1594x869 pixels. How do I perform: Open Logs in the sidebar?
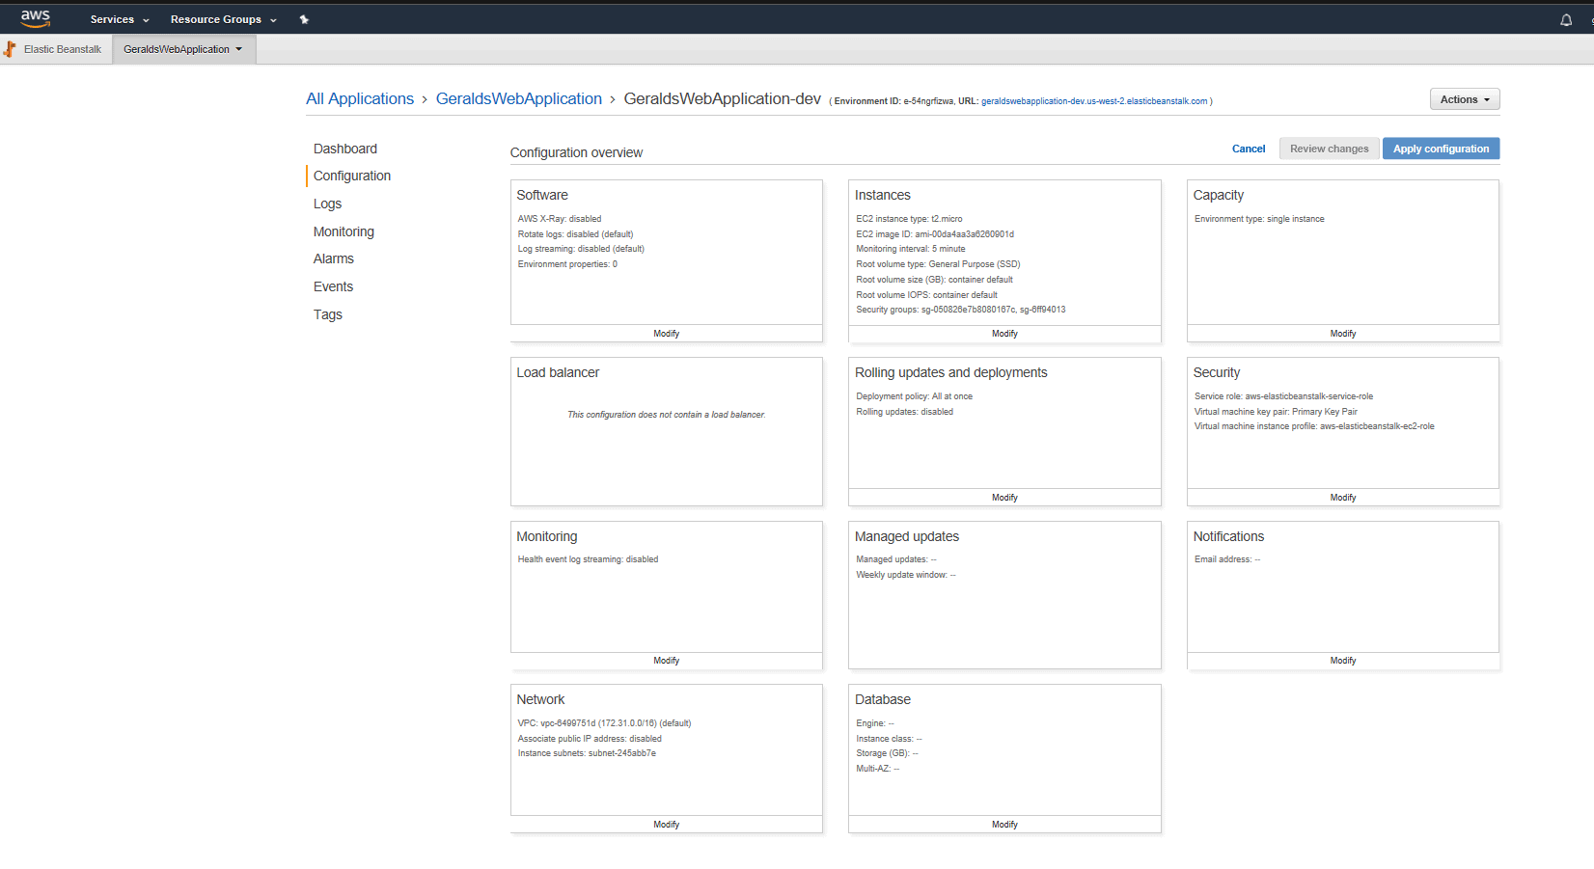327,204
